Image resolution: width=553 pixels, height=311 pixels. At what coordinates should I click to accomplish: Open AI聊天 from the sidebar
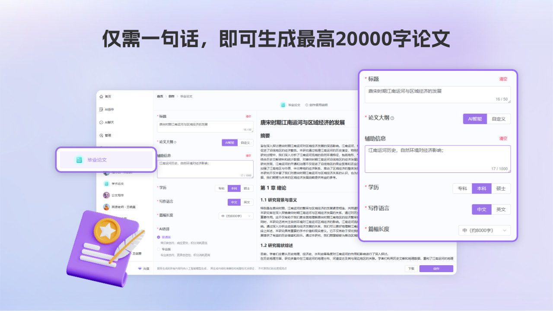click(109, 121)
